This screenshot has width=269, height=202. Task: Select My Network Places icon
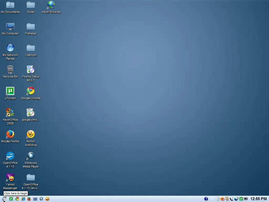(10, 48)
